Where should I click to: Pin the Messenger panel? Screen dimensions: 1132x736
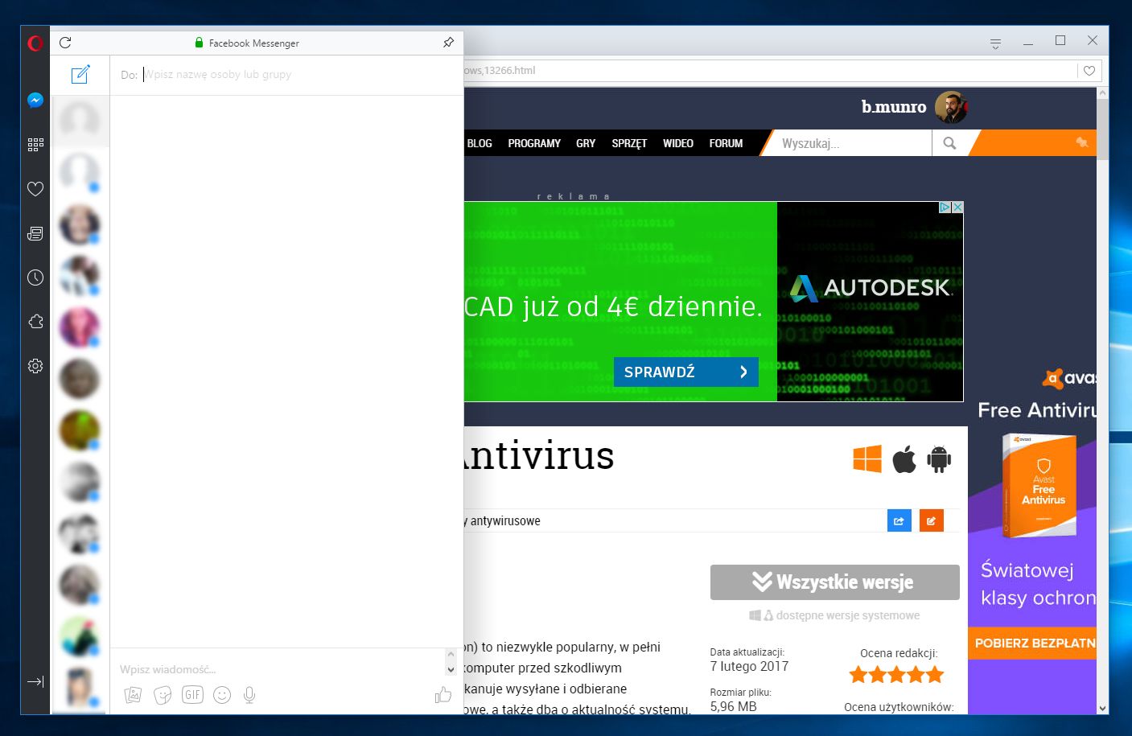[x=448, y=43]
